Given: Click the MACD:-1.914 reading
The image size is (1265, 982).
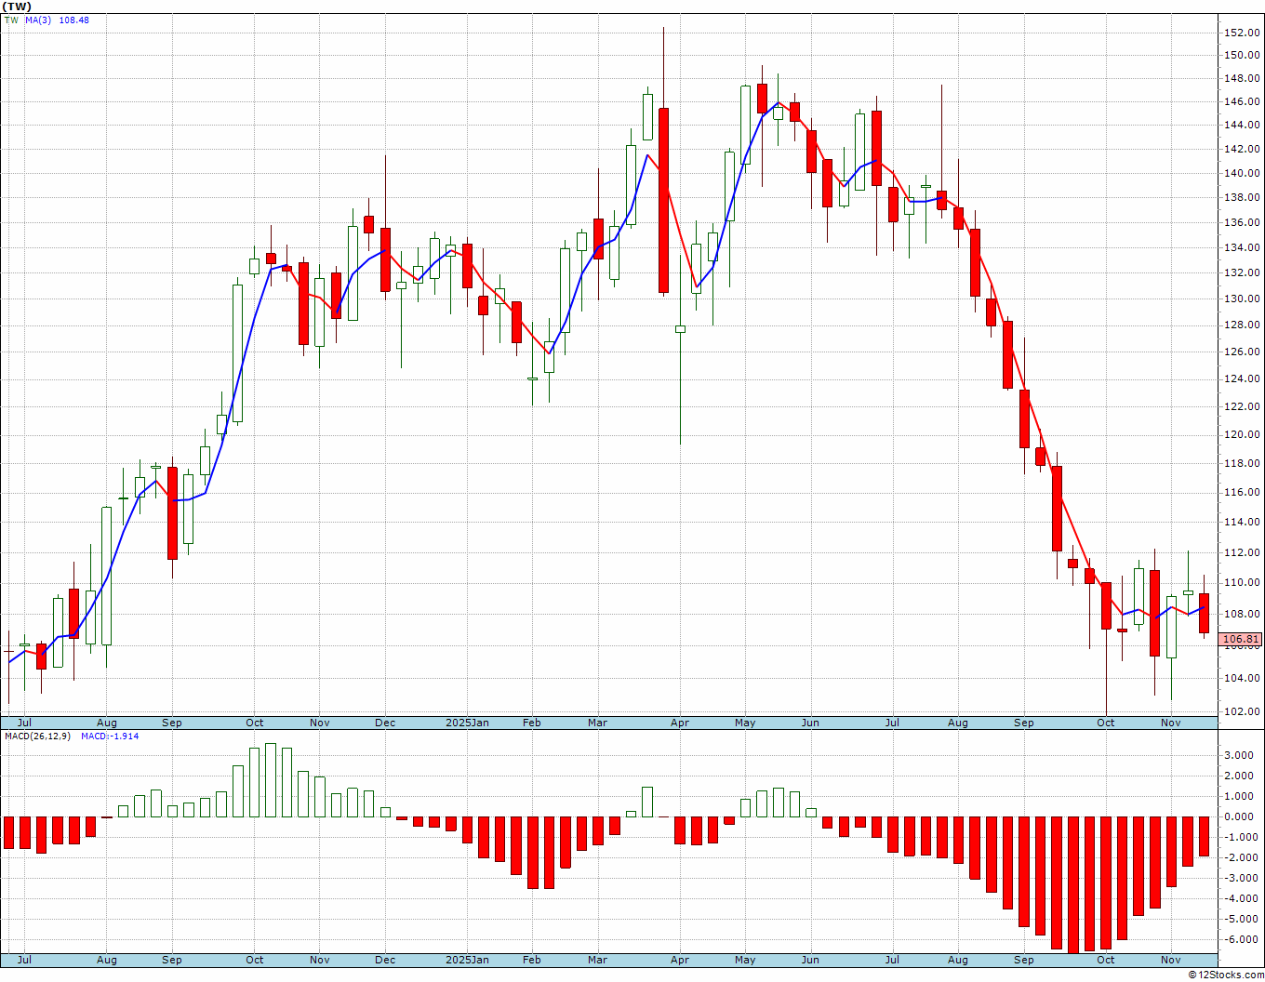Looking at the screenshot, I should point(110,736).
